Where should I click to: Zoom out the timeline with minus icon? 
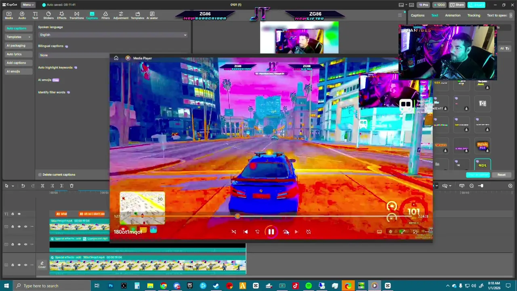pos(471,186)
